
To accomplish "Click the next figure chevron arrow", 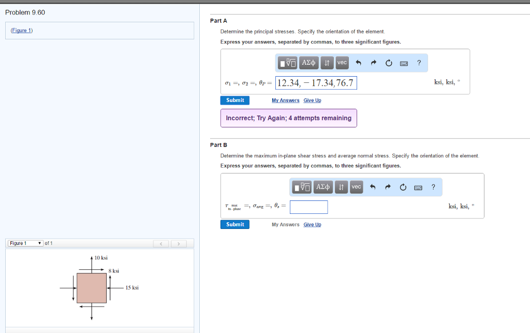I will [179, 242].
